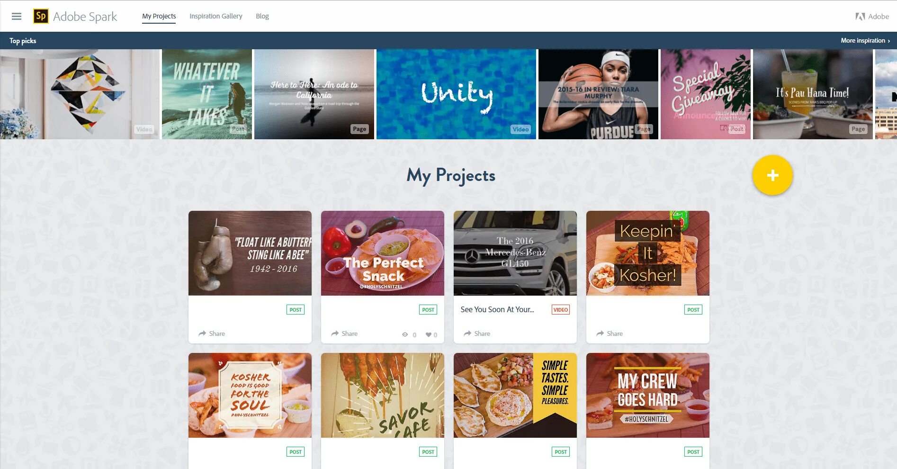Click the Adobe Spark Sp logo
The height and width of the screenshot is (469, 897).
pos(41,16)
